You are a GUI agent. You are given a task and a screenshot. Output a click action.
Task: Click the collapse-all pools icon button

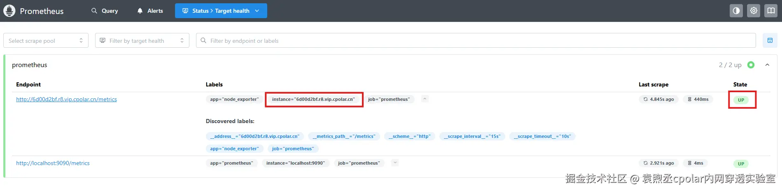click(770, 40)
